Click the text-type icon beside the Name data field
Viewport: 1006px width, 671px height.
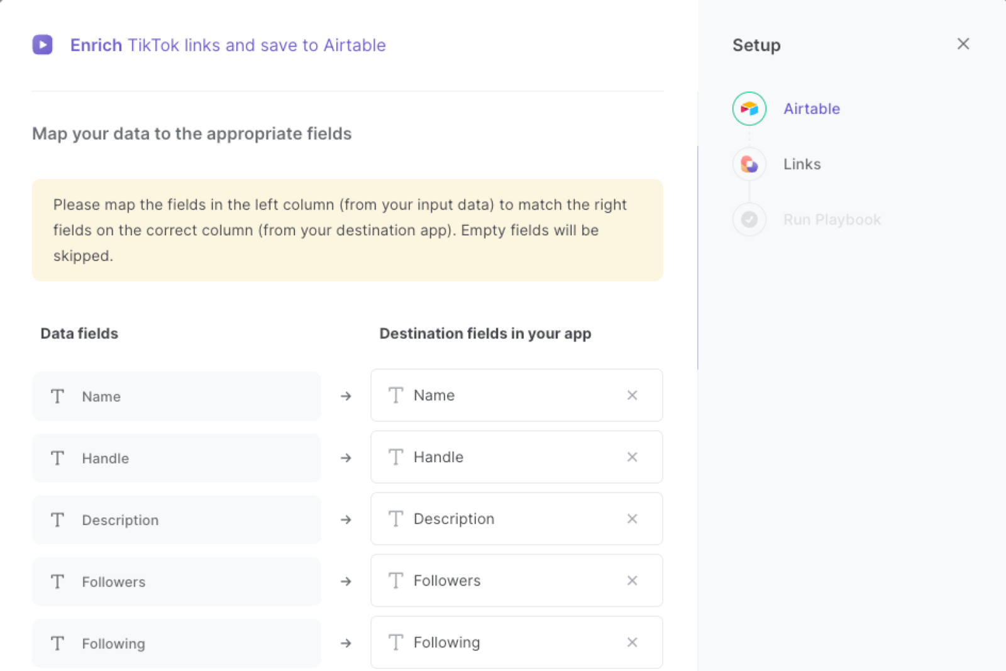[x=57, y=396]
